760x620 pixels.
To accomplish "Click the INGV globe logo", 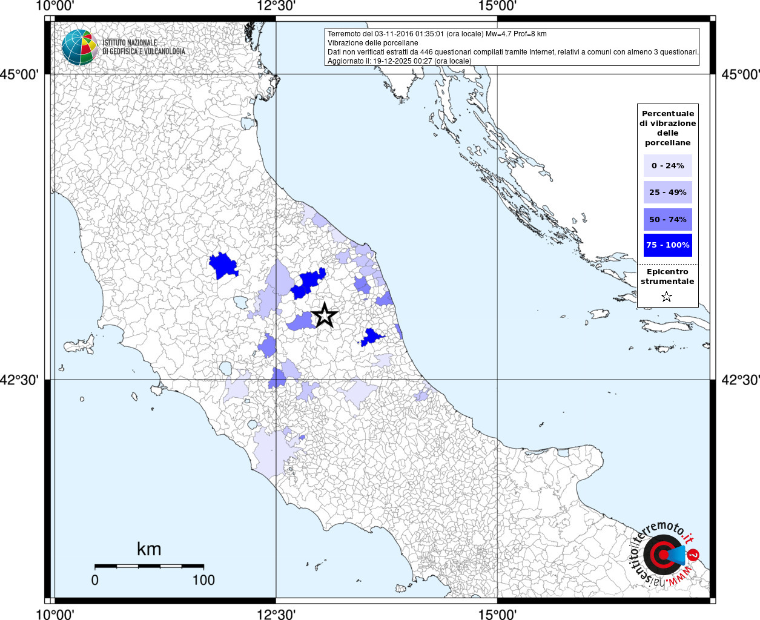I will click(79, 47).
